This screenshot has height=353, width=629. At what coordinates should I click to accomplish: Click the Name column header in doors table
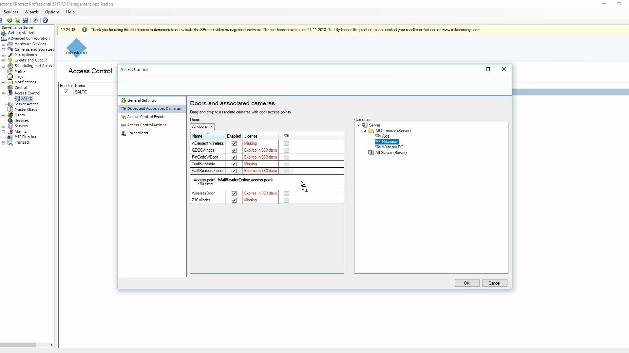208,136
